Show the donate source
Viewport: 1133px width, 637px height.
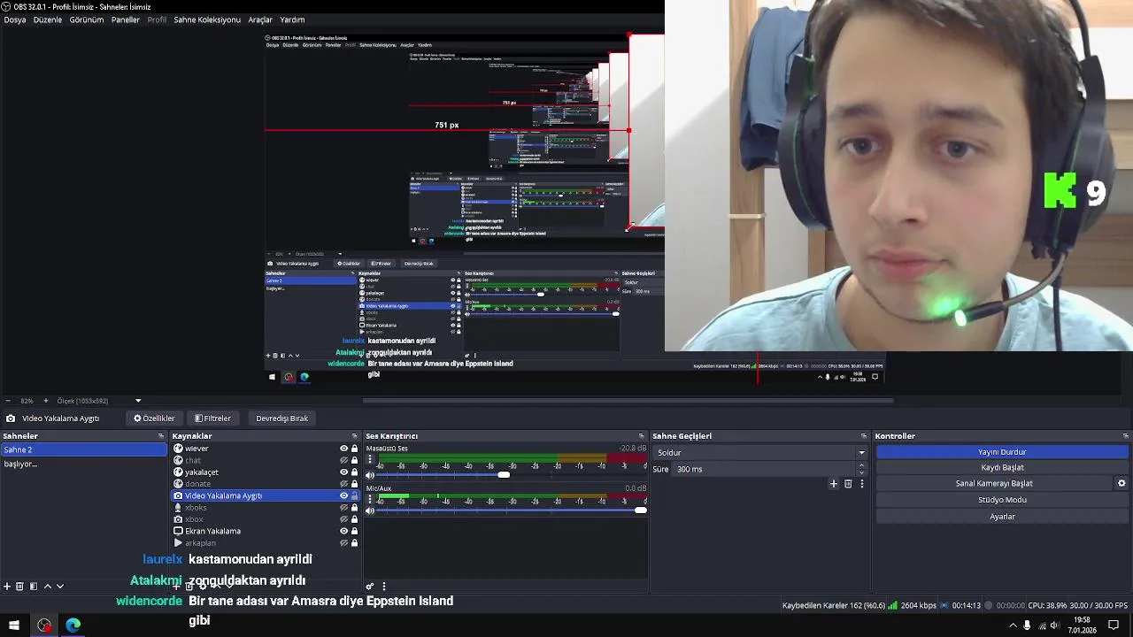[x=343, y=484]
